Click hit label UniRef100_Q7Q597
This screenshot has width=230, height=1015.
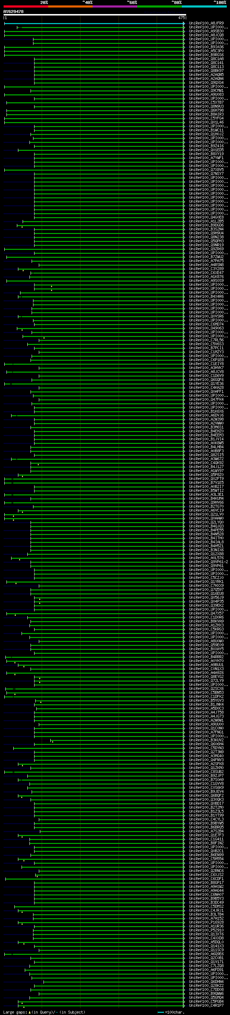[x=206, y=589]
